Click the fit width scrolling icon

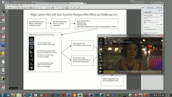click(64, 8)
